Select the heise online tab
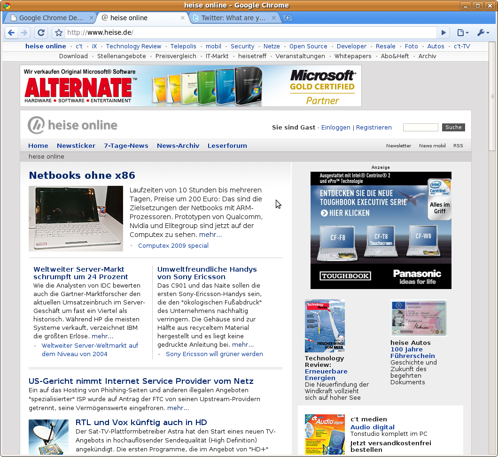Viewport: 498px width, 457px height. tap(142, 18)
